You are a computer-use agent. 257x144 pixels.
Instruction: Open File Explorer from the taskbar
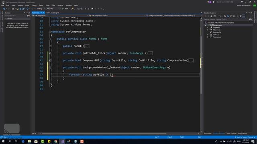29,141
